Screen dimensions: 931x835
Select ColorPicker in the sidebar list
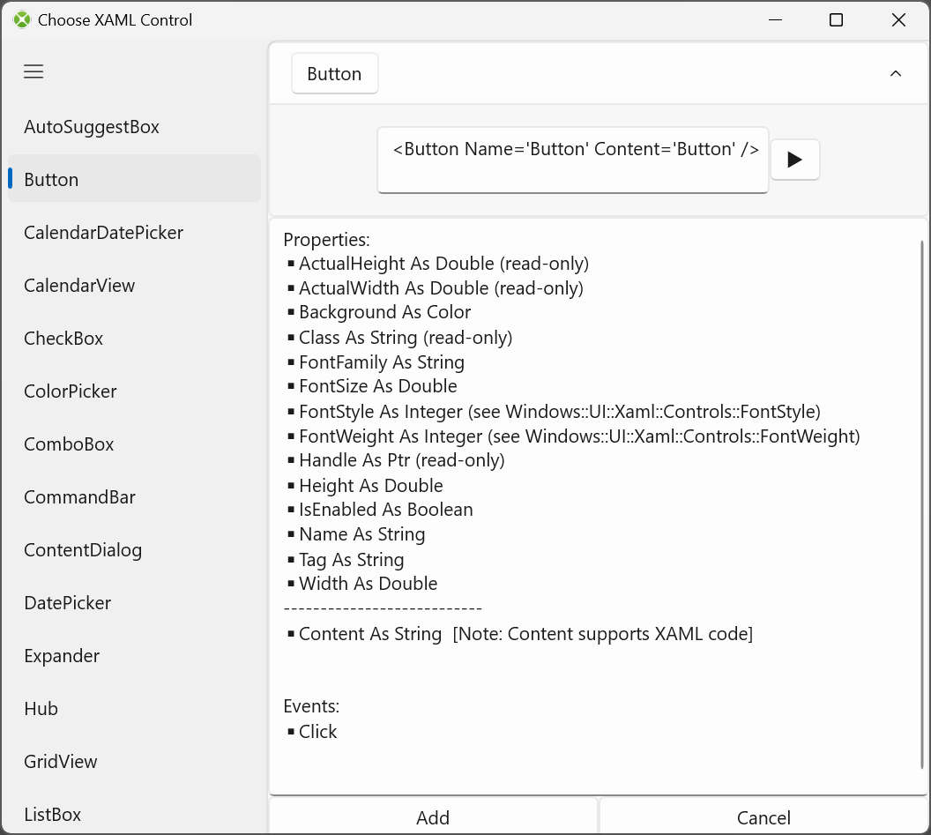70,391
